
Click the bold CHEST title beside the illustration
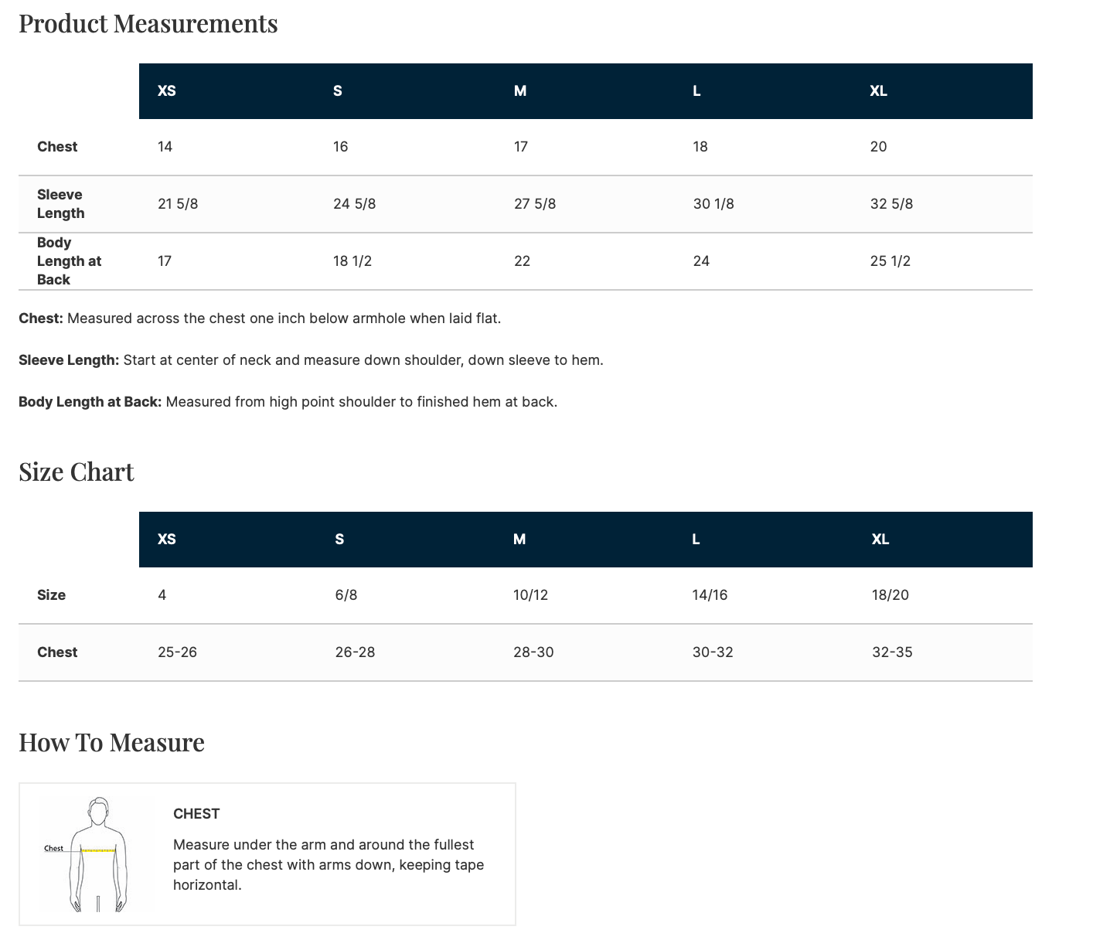click(x=196, y=814)
